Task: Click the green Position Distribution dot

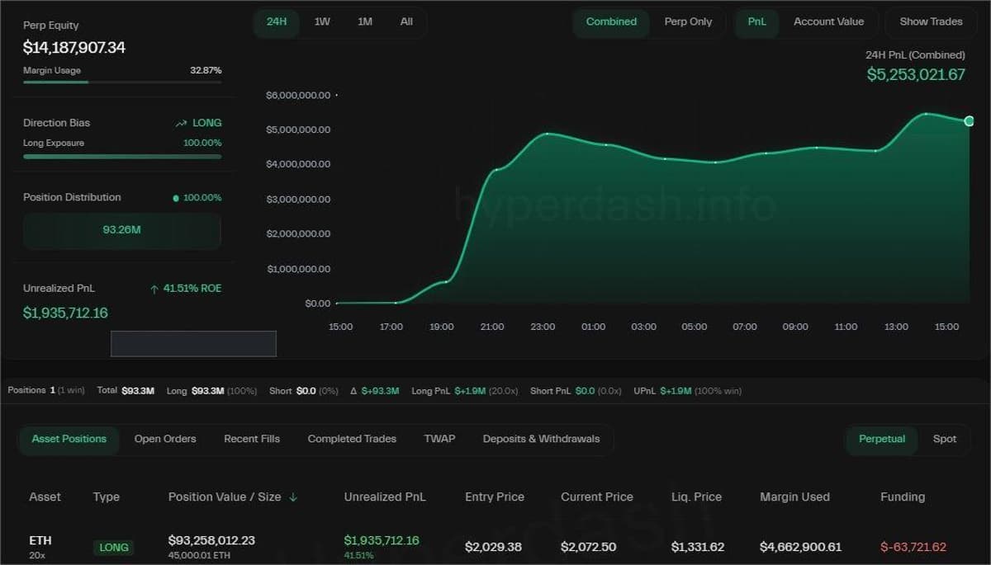Action: tap(173, 197)
